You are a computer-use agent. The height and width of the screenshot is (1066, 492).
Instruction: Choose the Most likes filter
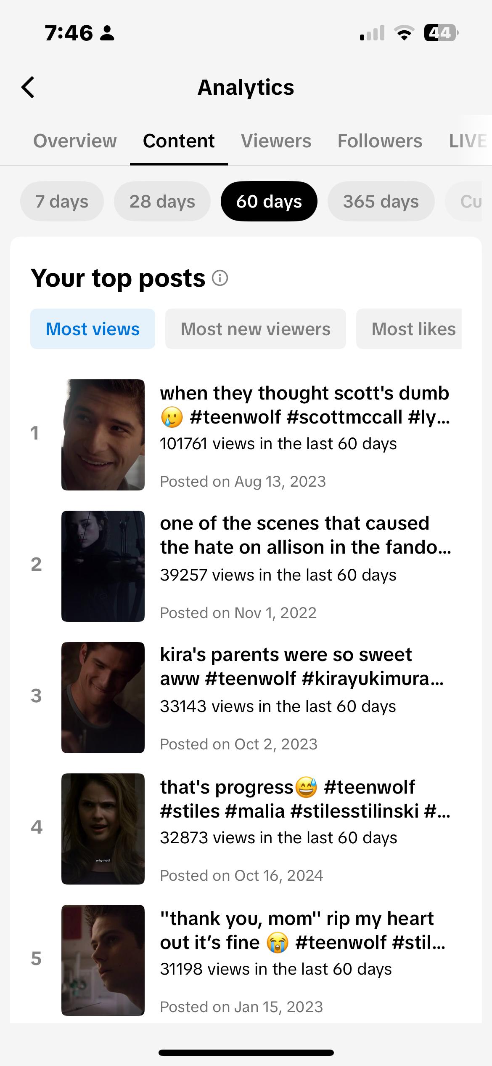[409, 329]
